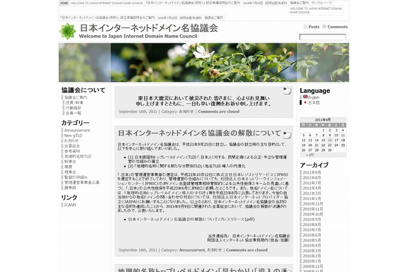
Task: Open the 2011年3月 archive
Action: click(x=312, y=193)
